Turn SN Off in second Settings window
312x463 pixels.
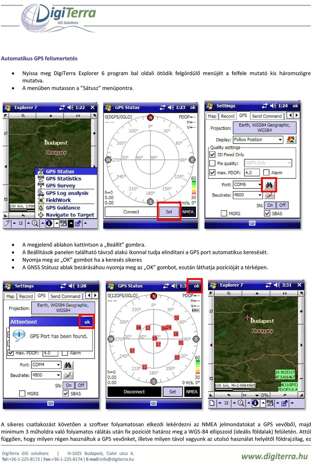click(x=81, y=385)
